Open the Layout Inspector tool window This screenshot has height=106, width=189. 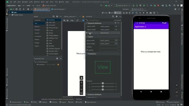pyautogui.click(x=173, y=102)
